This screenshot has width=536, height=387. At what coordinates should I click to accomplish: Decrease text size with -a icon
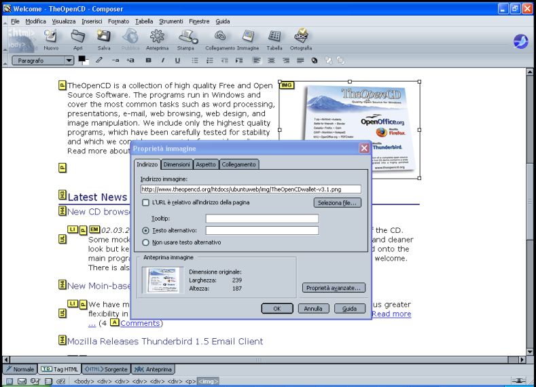pyautogui.click(x=115, y=60)
